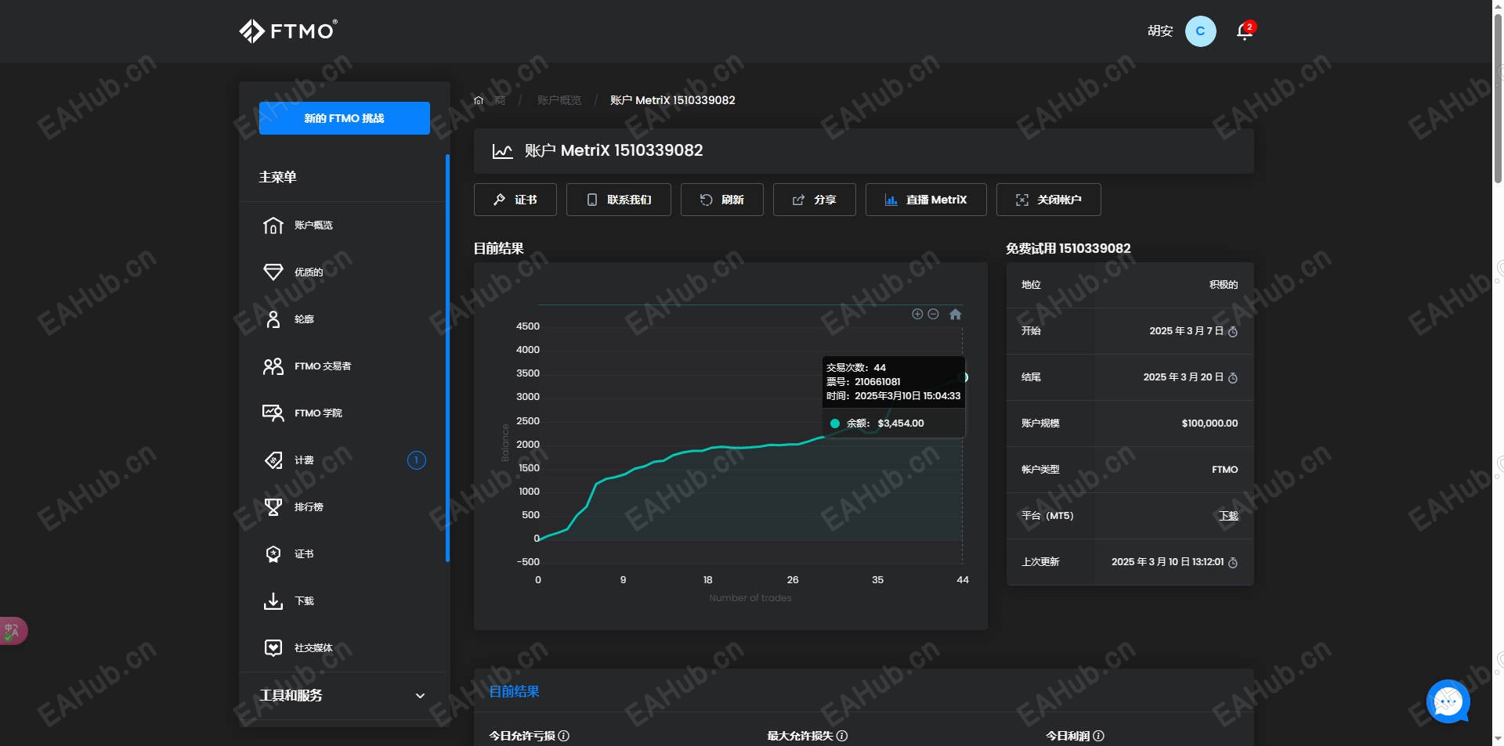Click the person icon for 轮廓

[273, 319]
